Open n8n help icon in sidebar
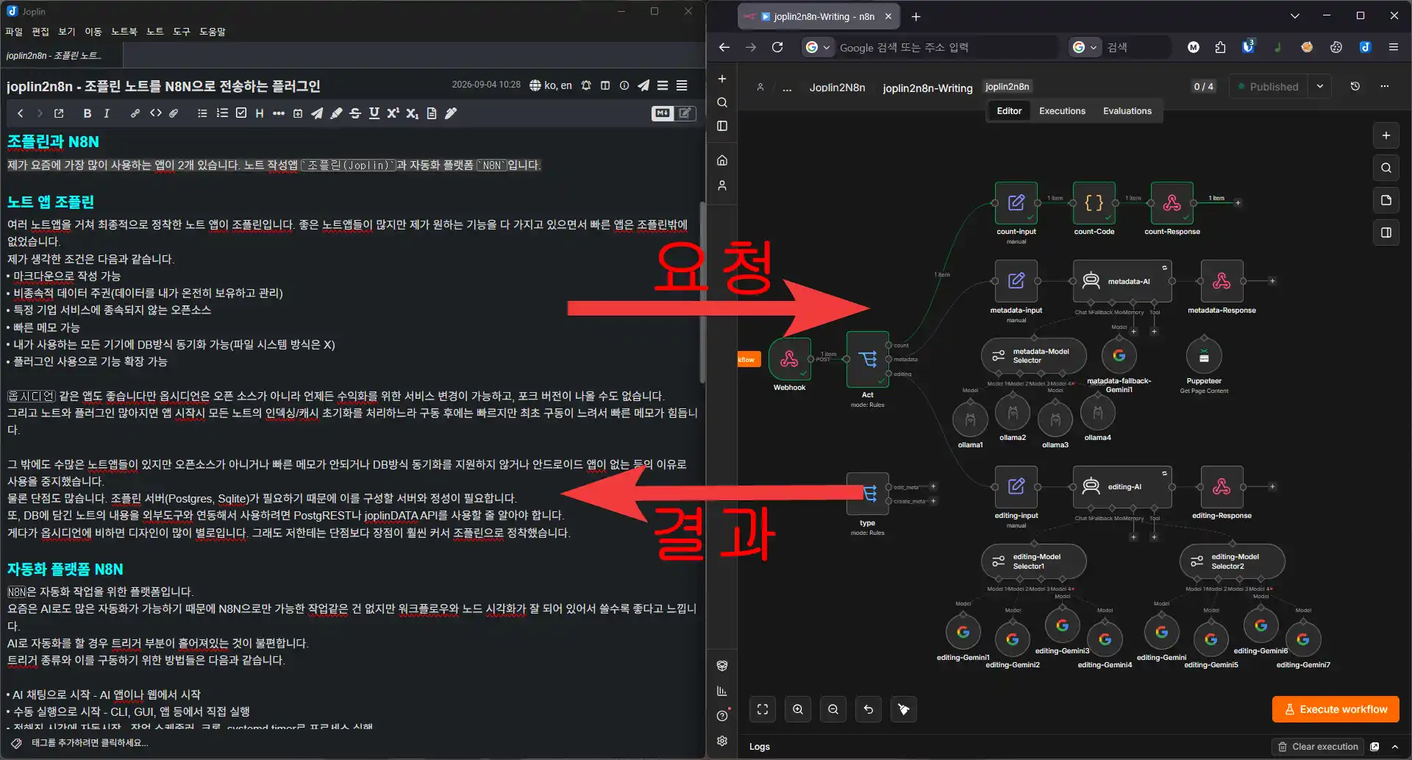The width and height of the screenshot is (1412, 760). (x=722, y=716)
